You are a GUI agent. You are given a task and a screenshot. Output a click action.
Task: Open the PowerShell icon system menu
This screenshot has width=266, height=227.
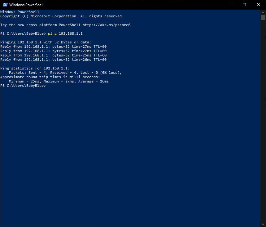5,5
